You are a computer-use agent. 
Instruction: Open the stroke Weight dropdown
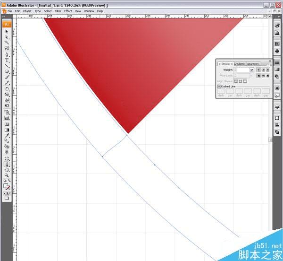(252, 70)
